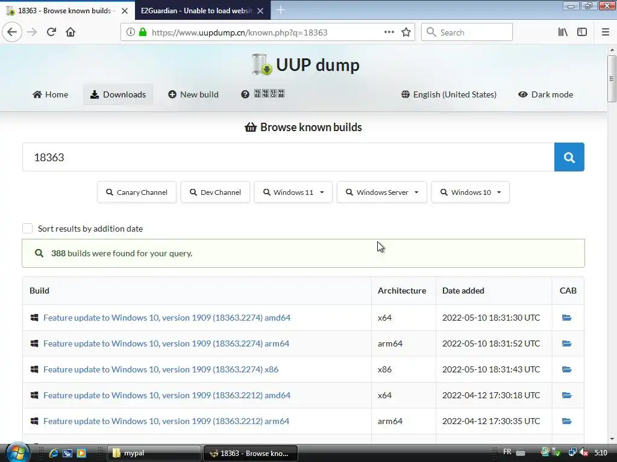Toggle Dark mode
This screenshot has width=617, height=462.
(x=545, y=94)
